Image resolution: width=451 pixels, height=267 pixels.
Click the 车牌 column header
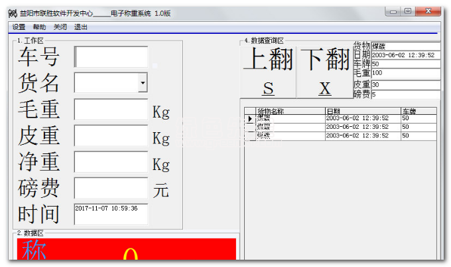click(x=418, y=111)
